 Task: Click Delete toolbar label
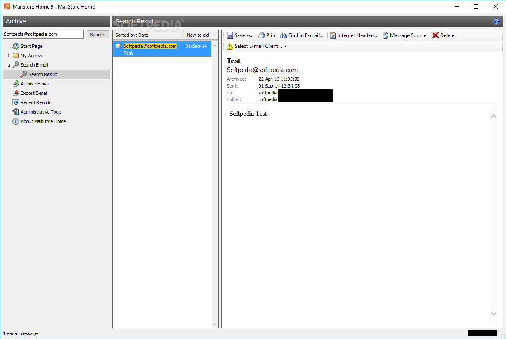(447, 35)
